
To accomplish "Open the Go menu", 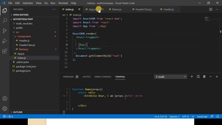I will coord(46,3).
